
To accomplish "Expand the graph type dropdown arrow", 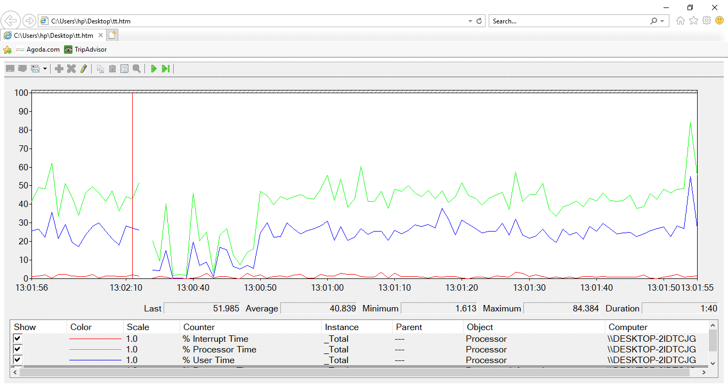I will pos(45,69).
